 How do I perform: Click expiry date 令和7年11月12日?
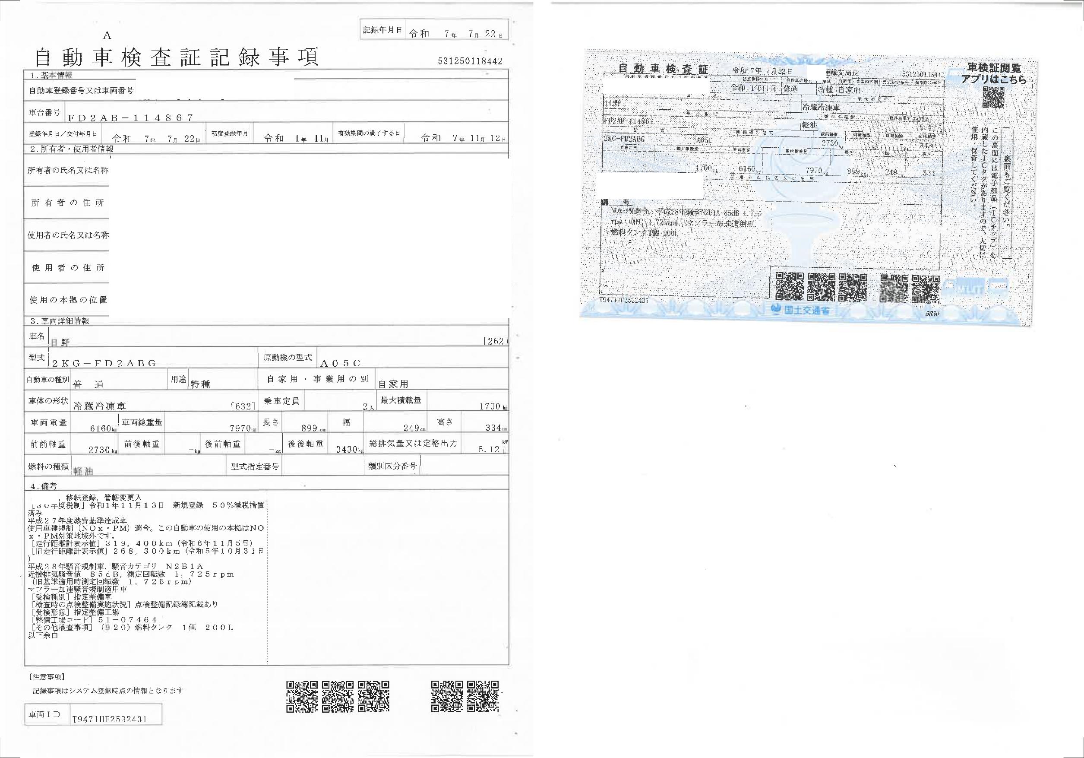tap(464, 138)
